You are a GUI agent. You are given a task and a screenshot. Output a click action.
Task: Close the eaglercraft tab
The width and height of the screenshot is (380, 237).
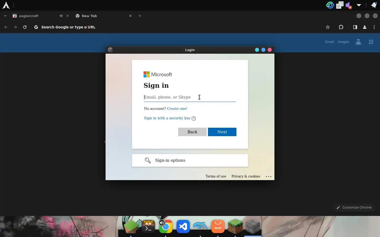tap(68, 16)
